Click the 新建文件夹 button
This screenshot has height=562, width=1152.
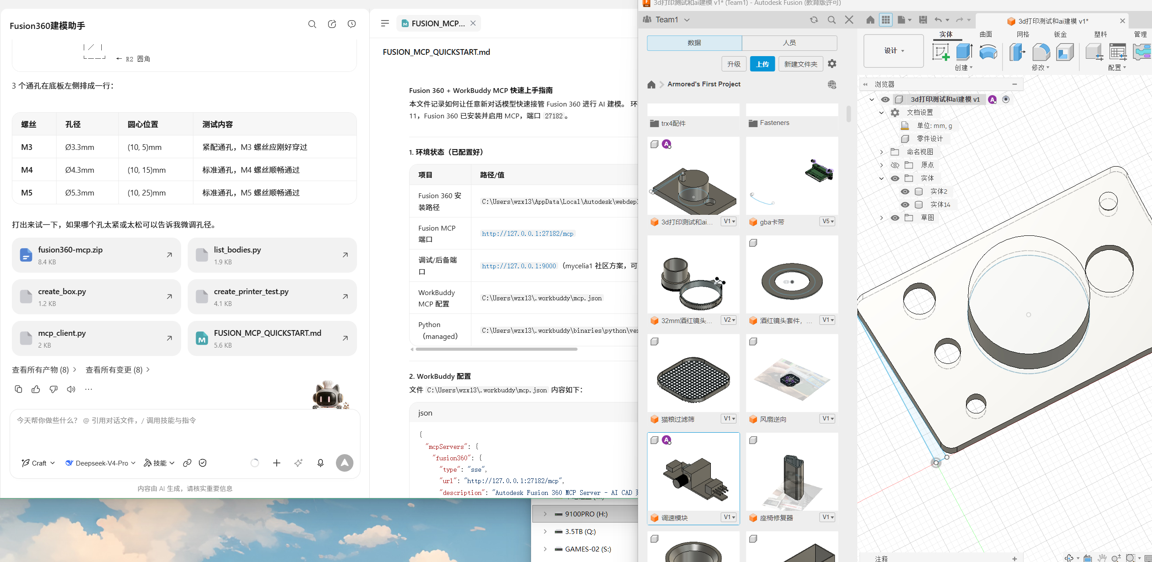click(800, 64)
